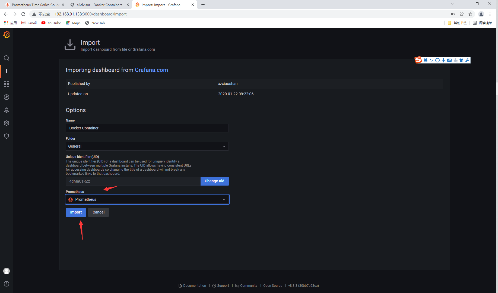
Task: Open the Help question mark icon
Action: click(x=7, y=284)
